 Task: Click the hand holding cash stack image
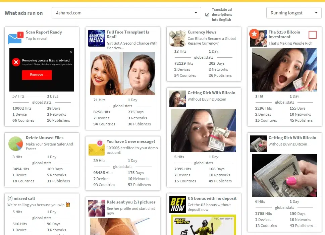[284, 175]
